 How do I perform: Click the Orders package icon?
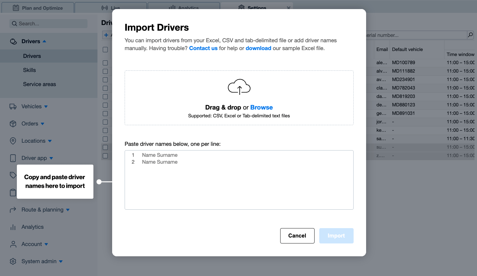pyautogui.click(x=13, y=124)
